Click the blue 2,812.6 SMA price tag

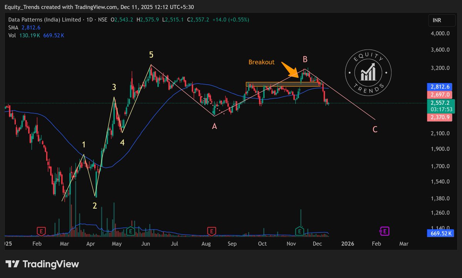pyautogui.click(x=439, y=87)
